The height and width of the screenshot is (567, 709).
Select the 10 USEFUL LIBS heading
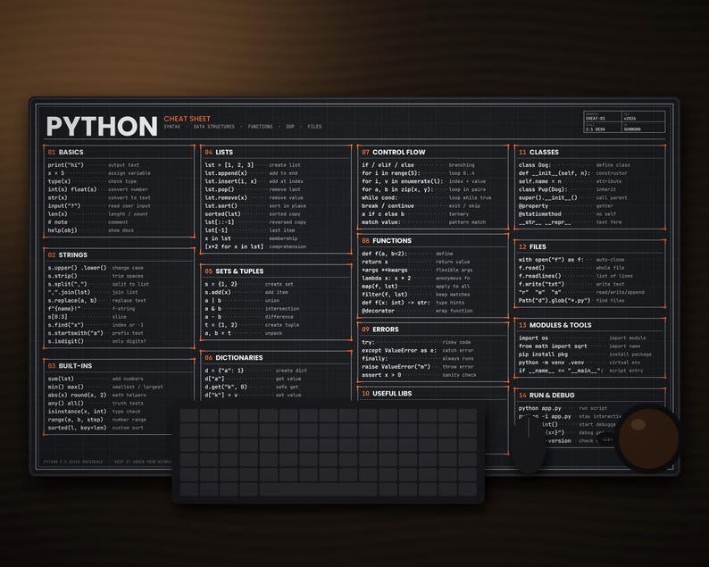pyautogui.click(x=387, y=394)
